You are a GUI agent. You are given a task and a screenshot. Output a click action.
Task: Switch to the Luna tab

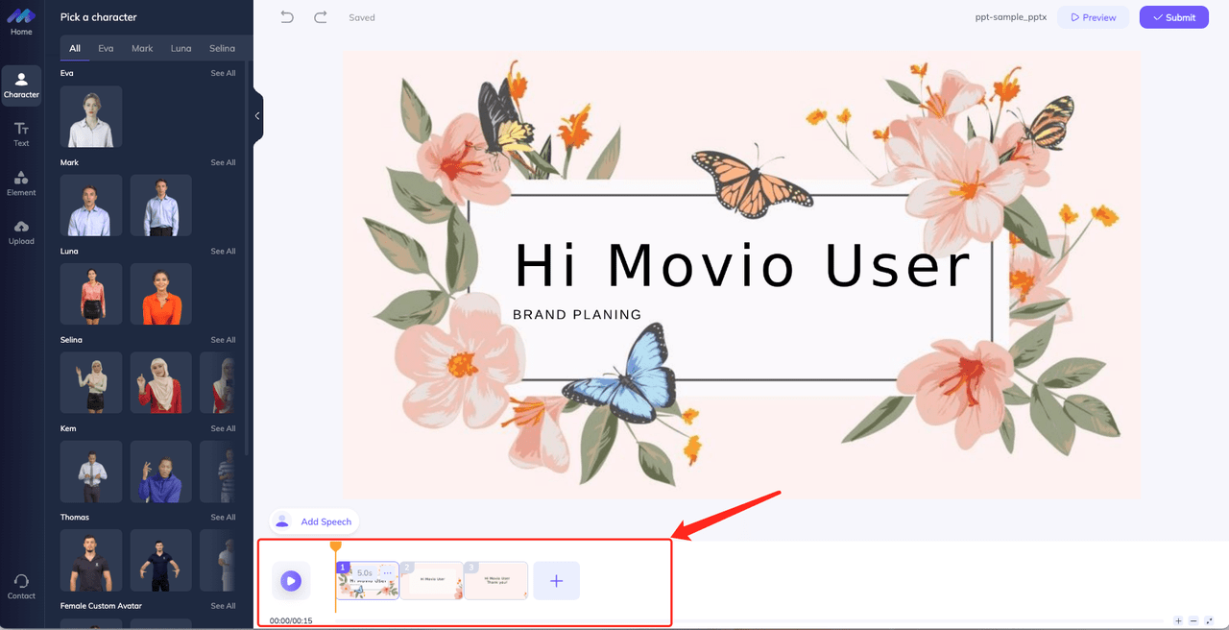(181, 48)
